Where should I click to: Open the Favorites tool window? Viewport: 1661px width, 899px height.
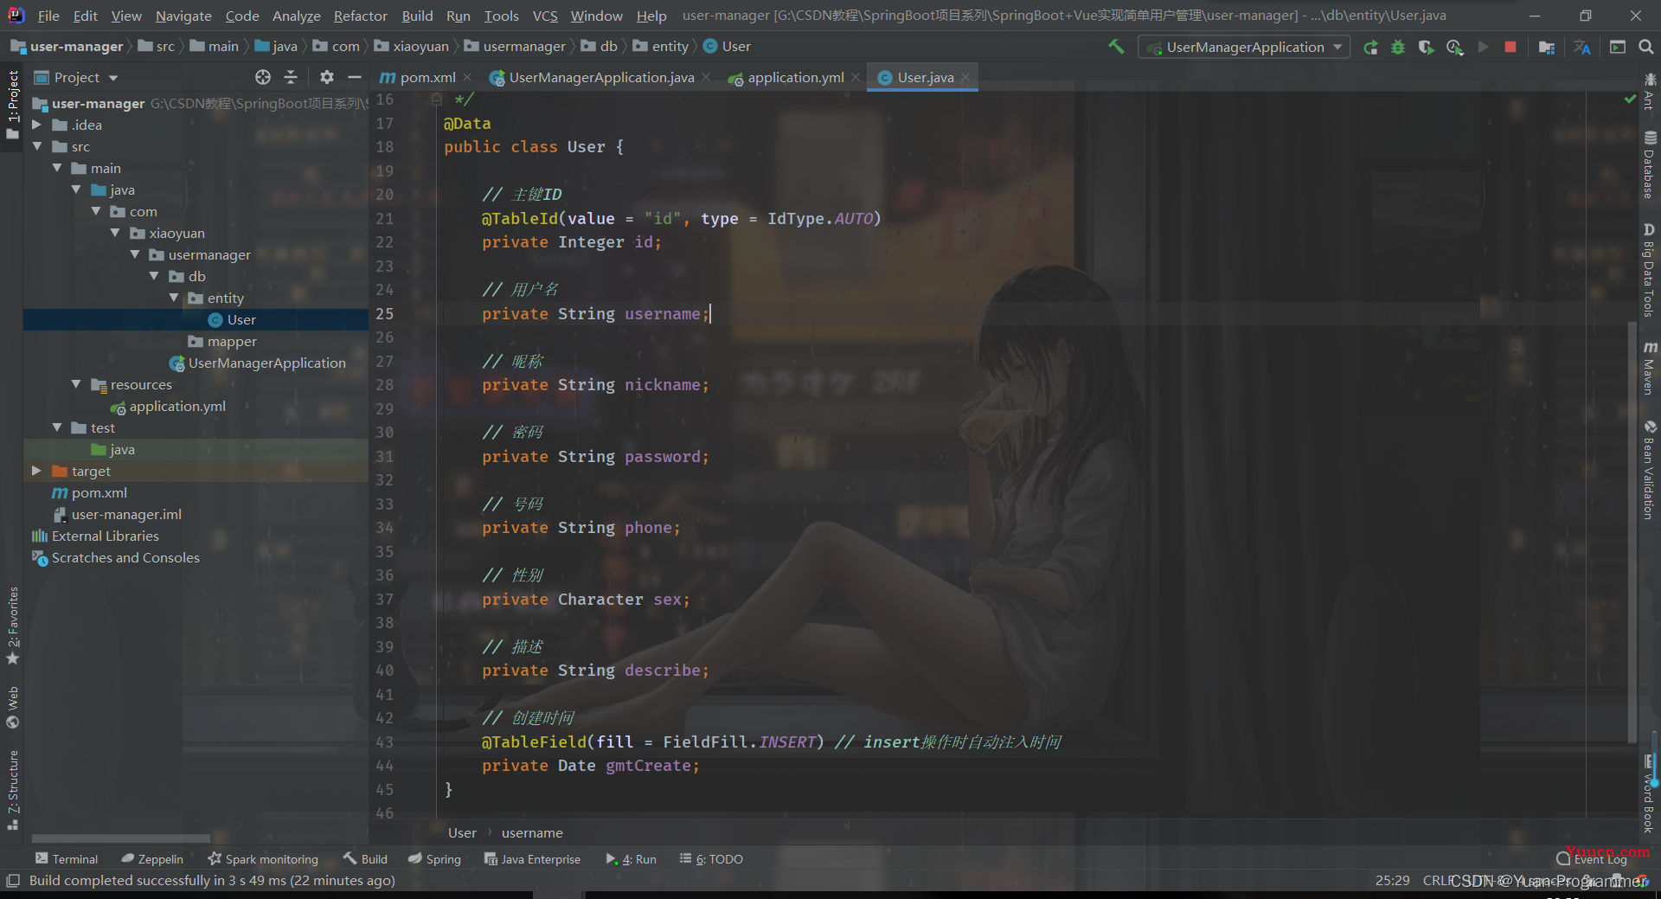click(x=12, y=626)
